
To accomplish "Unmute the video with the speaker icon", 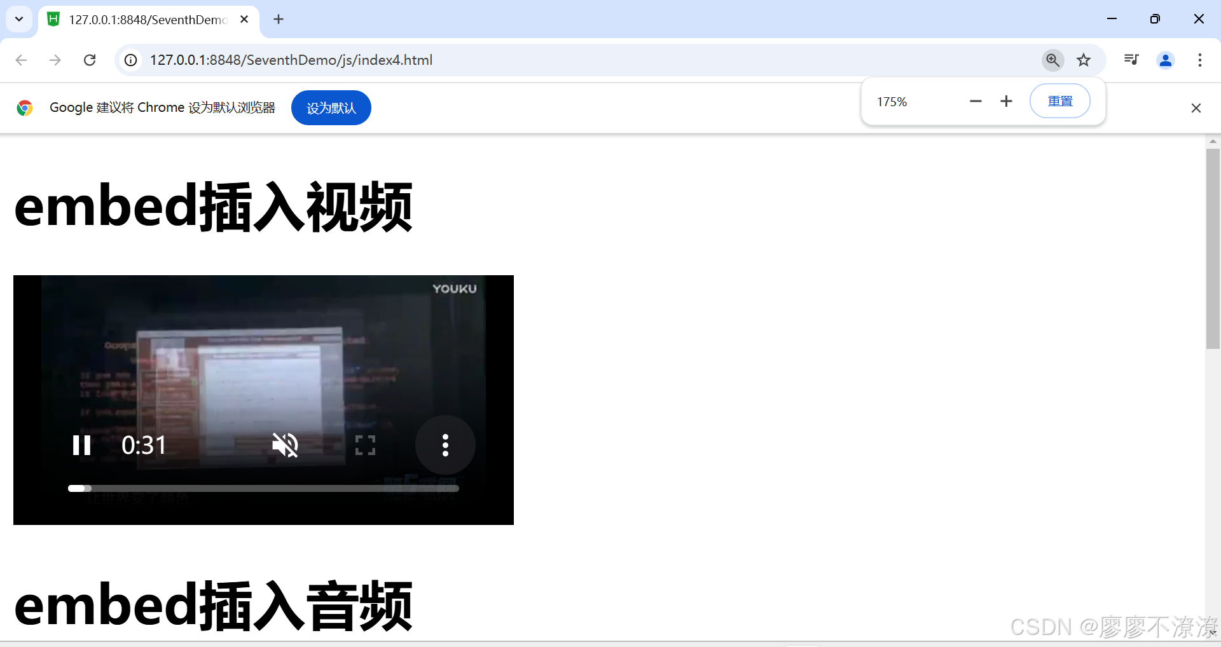I will point(285,445).
